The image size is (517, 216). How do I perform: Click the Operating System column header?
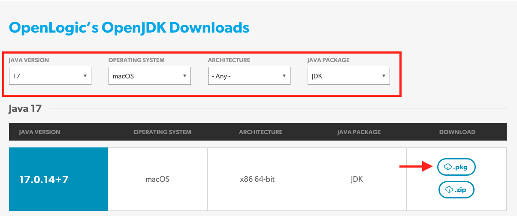coord(163,132)
